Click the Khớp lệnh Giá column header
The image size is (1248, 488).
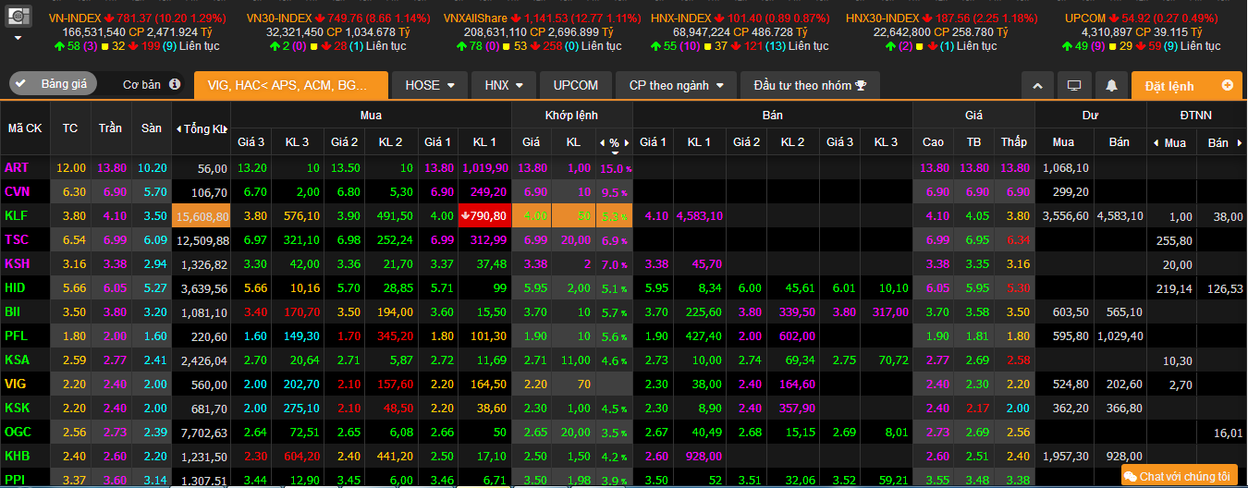coord(532,142)
